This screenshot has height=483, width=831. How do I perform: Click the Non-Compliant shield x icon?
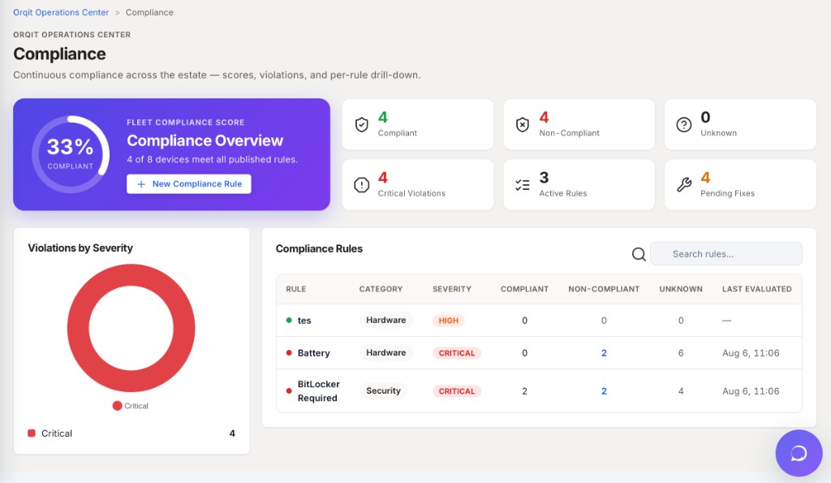click(523, 124)
